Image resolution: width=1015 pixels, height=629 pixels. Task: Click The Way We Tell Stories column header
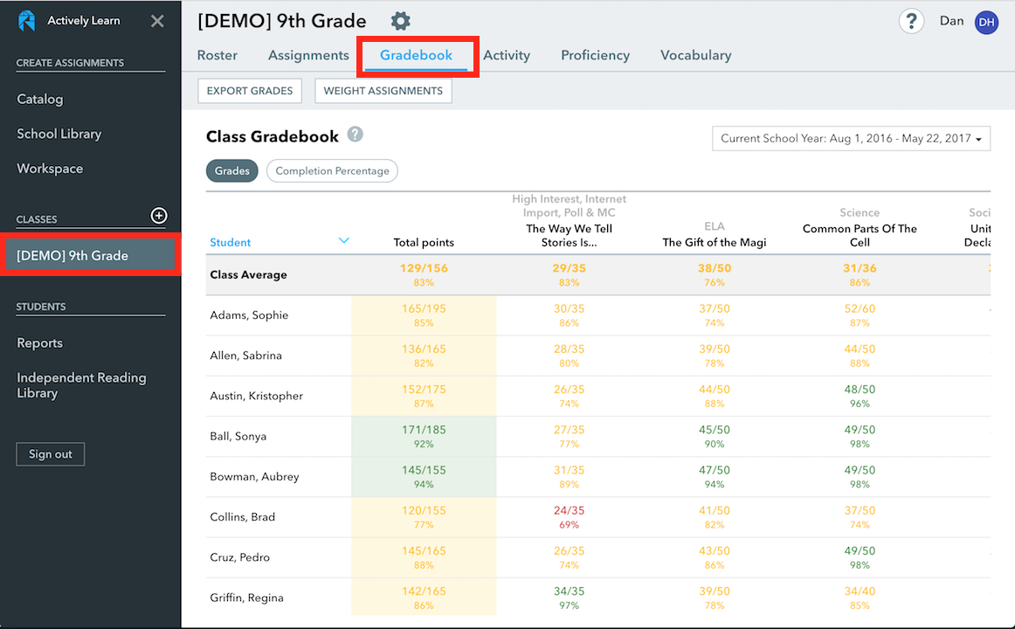pos(569,236)
